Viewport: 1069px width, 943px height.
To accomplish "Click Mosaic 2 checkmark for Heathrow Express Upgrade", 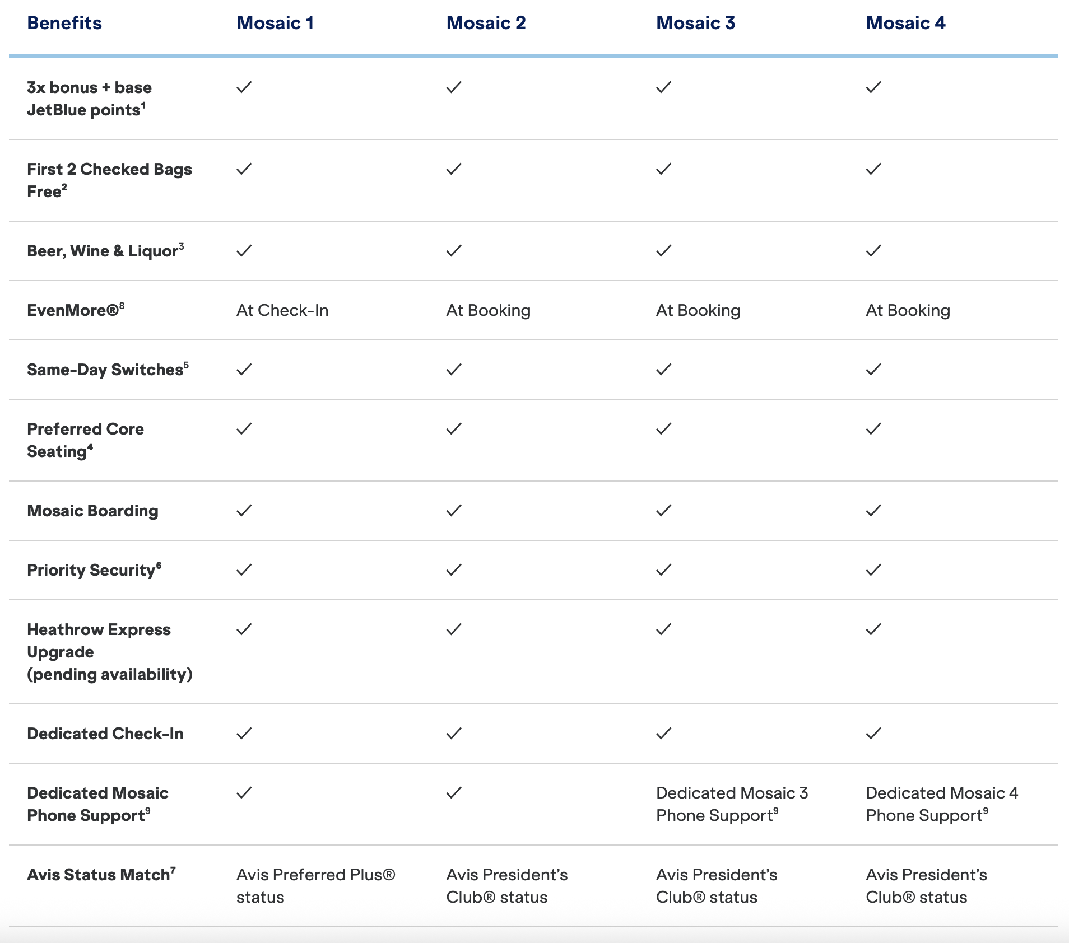I will click(454, 629).
